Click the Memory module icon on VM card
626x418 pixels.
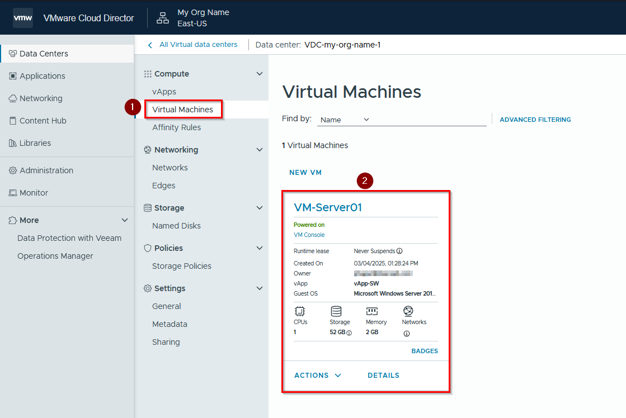(x=372, y=311)
